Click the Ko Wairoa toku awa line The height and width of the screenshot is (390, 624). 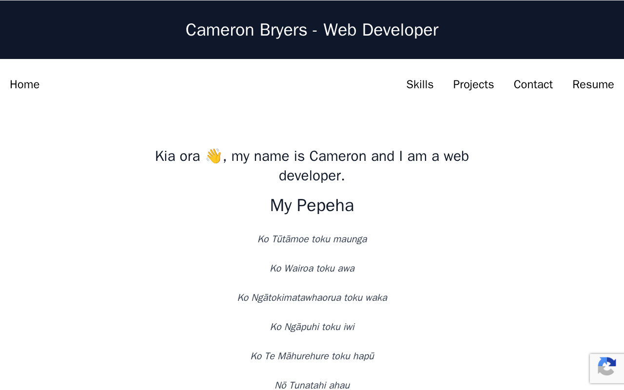pos(312,268)
